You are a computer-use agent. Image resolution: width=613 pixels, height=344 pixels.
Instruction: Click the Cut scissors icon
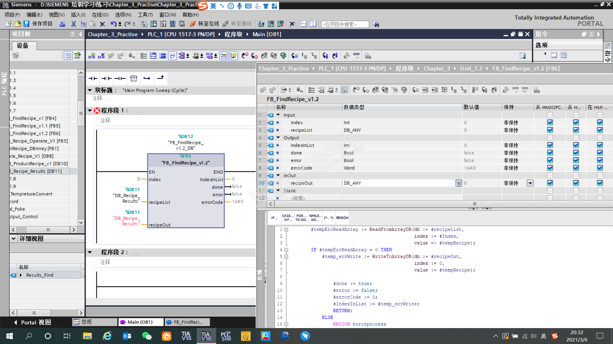coord(73,24)
